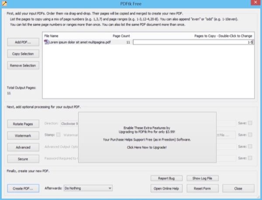Toggle the Save checkbox for Rotate Pages
The height and width of the screenshot is (200, 262).
(x=250, y=123)
